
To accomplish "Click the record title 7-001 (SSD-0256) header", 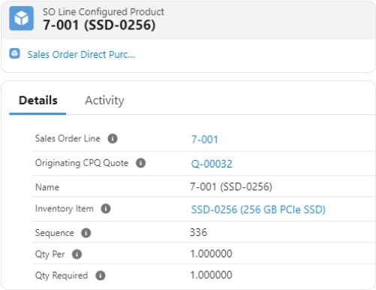I will click(99, 26).
